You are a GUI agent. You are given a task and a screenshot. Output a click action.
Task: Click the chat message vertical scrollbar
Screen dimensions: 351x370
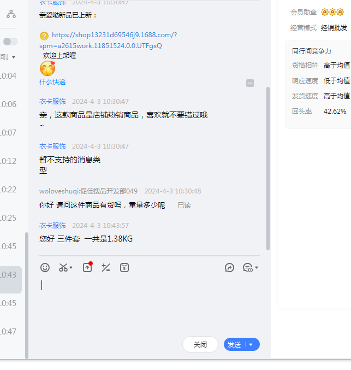click(x=267, y=164)
